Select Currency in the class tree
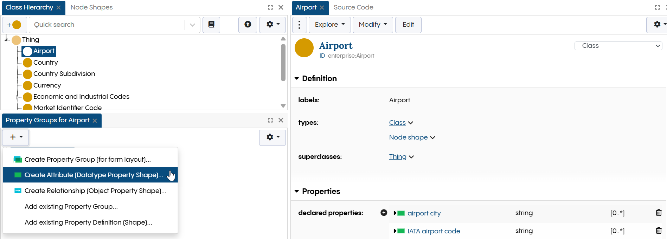667x239 pixels. [47, 85]
